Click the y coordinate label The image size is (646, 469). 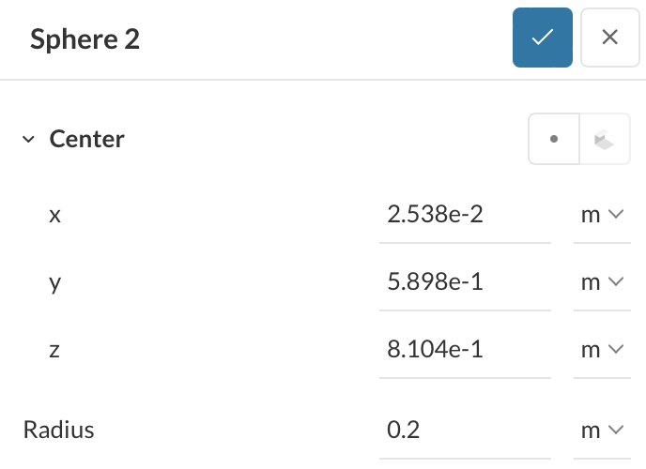click(x=54, y=282)
